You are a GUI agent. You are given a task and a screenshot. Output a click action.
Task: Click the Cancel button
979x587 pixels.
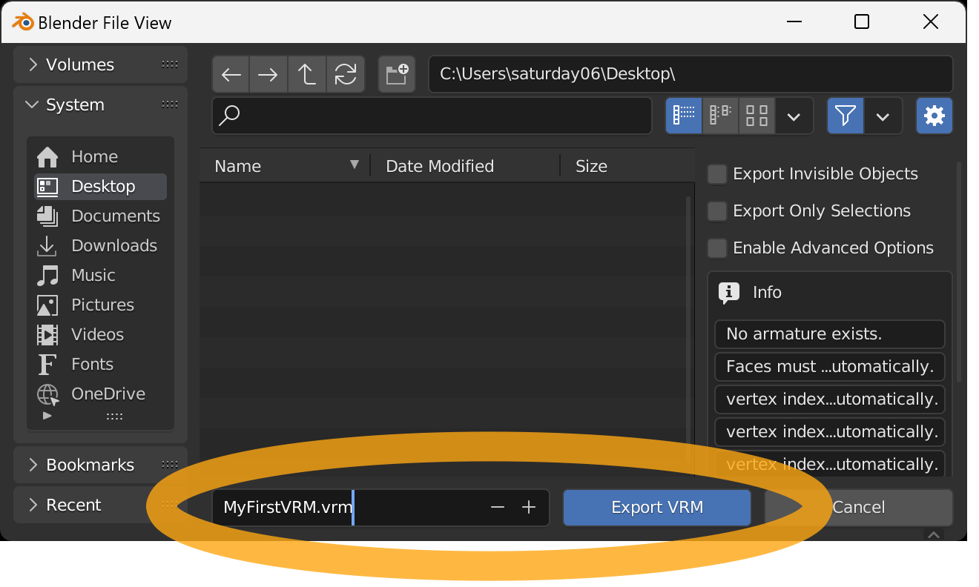pos(859,508)
